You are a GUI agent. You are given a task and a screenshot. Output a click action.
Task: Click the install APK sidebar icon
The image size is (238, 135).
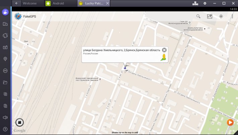[x=5, y=71]
